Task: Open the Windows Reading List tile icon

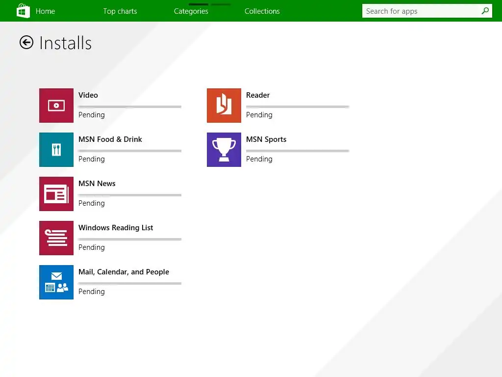Action: (56, 238)
